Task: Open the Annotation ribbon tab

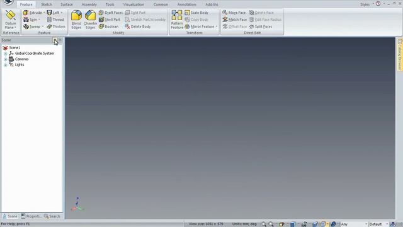Action: coord(186,4)
